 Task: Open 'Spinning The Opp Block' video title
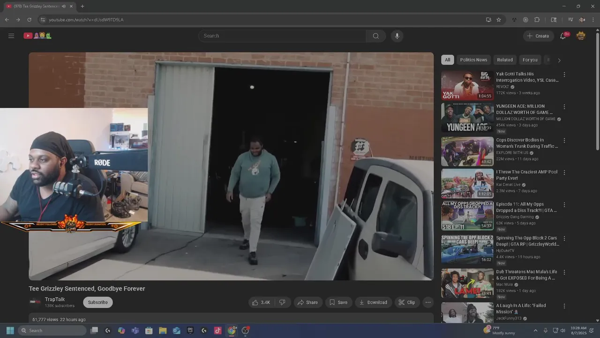(x=528, y=241)
